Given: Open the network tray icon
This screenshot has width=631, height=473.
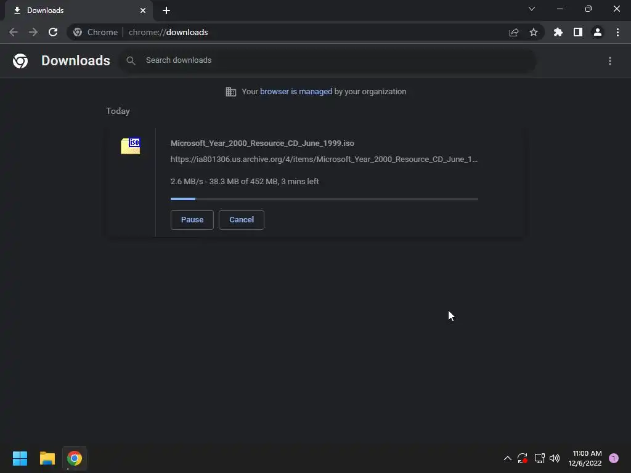Looking at the screenshot, I should tap(539, 458).
